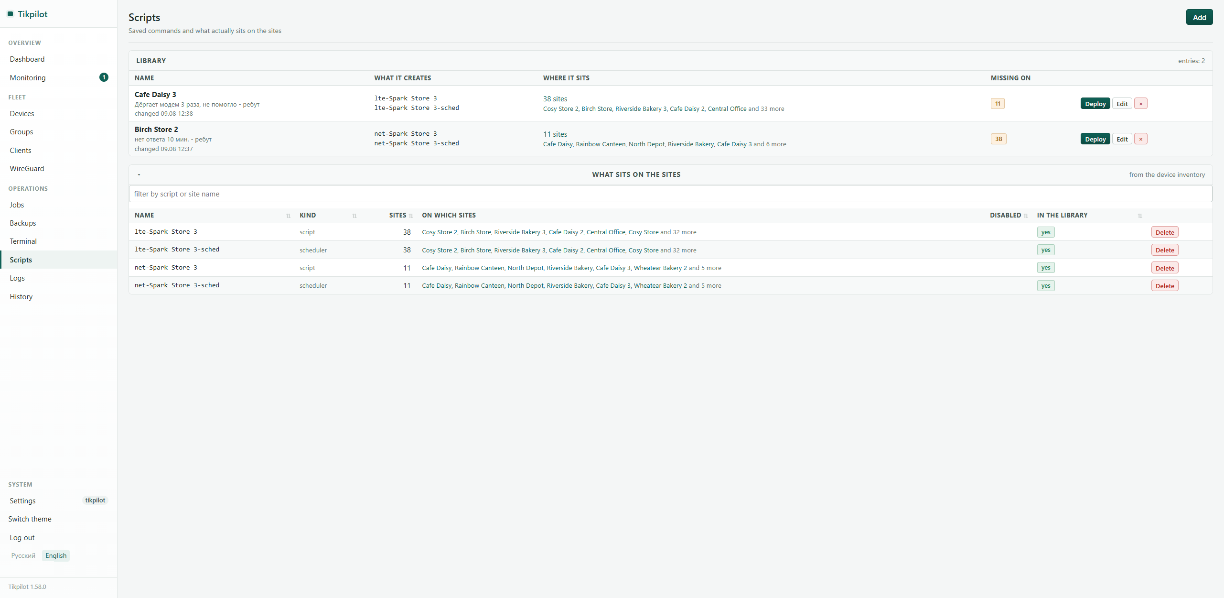This screenshot has height=598, width=1224.
Task: Click the missing-on badge showing 38
Action: [x=999, y=139]
